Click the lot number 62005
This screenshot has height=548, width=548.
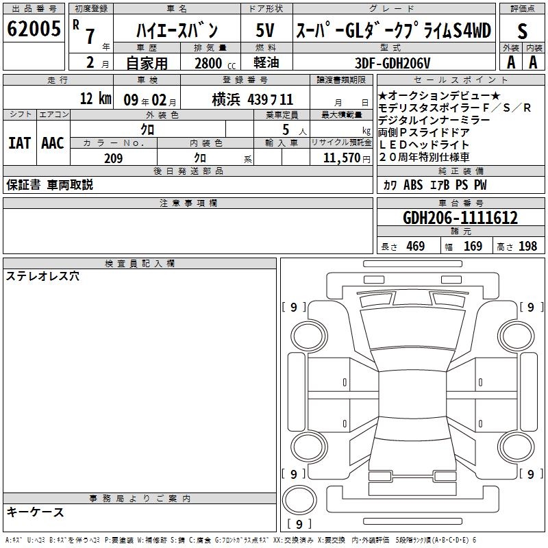34,30
